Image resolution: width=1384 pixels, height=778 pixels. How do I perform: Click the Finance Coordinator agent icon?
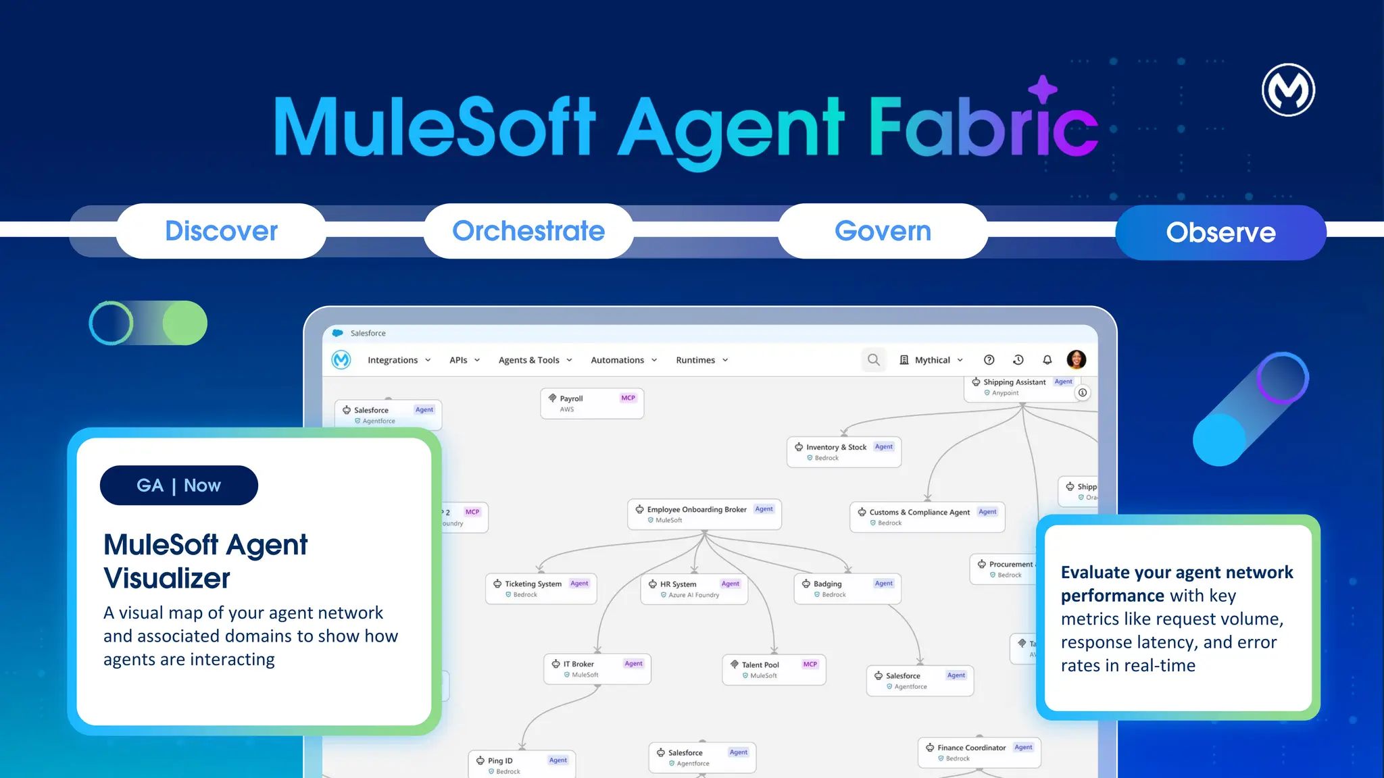tap(930, 748)
